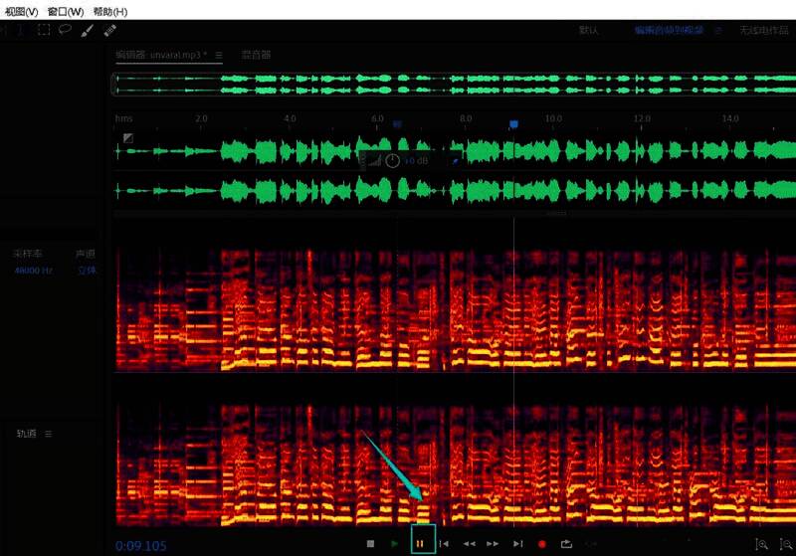Select the Paintbrush selection tool
The image size is (796, 556).
pos(88,31)
